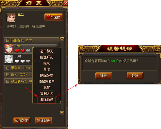This screenshot has width=161, height=129.
Task: Choose 窗口聊天 from context menu
Action: click(x=46, y=51)
